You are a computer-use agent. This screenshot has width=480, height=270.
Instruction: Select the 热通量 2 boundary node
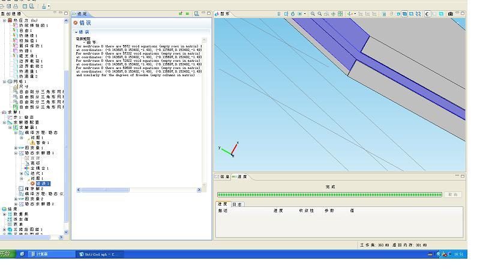coord(29,76)
